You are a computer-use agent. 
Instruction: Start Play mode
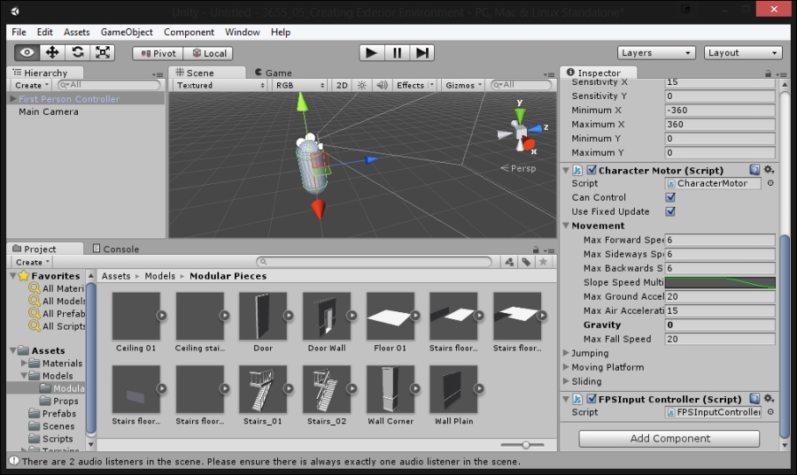(x=372, y=53)
